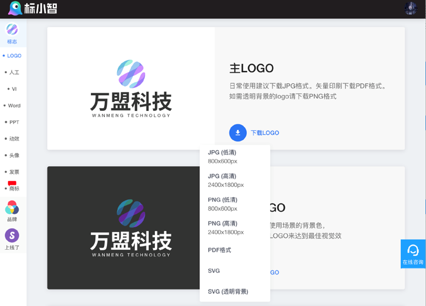Click the 下载LOGO link text
Viewport: 426px width, 306px height.
(265, 133)
